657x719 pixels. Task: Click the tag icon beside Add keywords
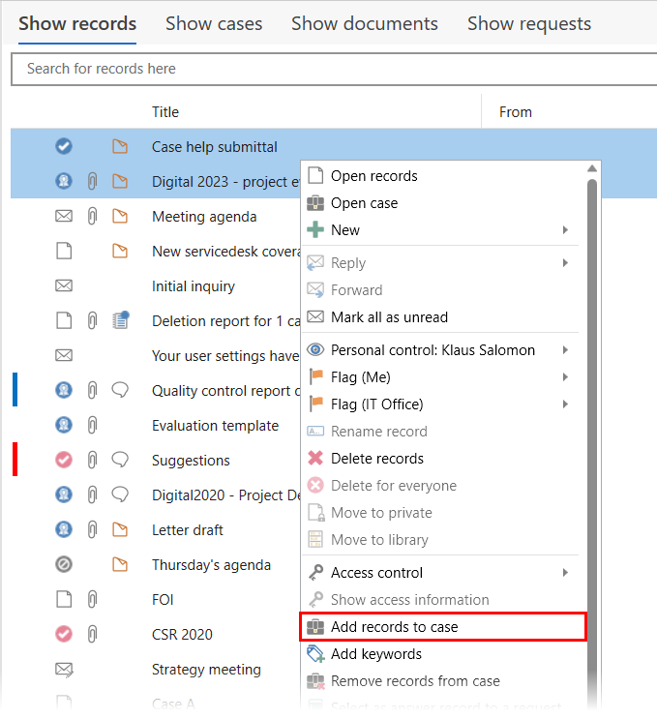315,654
